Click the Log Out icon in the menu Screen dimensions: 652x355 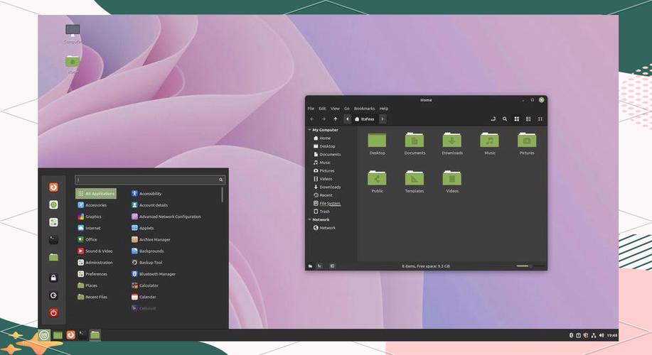click(x=53, y=295)
